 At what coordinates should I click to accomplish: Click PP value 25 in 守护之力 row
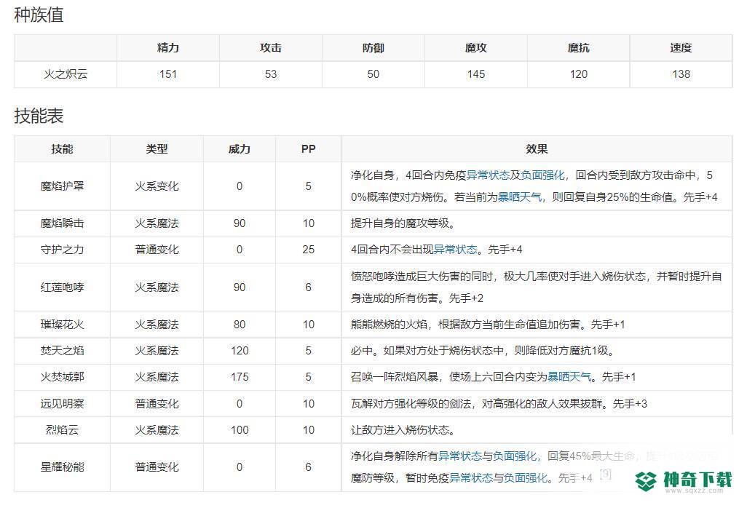click(308, 250)
